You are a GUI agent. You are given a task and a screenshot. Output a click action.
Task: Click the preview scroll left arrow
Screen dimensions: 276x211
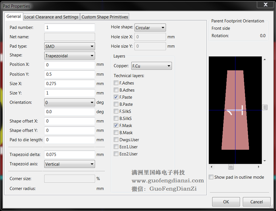tap(211, 167)
